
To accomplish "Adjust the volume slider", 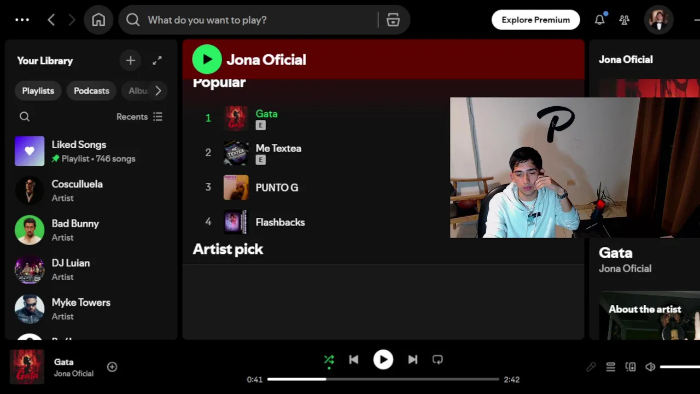I will pyautogui.click(x=680, y=367).
